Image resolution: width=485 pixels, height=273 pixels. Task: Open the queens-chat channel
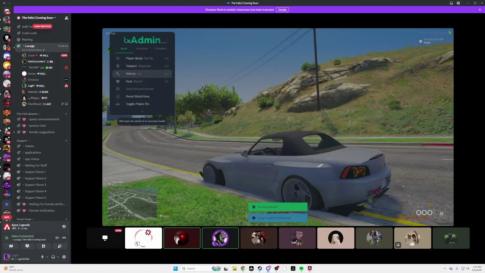tap(42, 126)
